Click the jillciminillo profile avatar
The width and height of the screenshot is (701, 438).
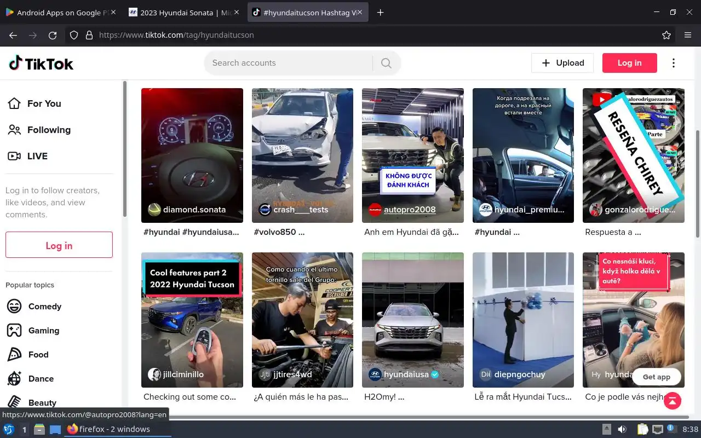tap(154, 374)
